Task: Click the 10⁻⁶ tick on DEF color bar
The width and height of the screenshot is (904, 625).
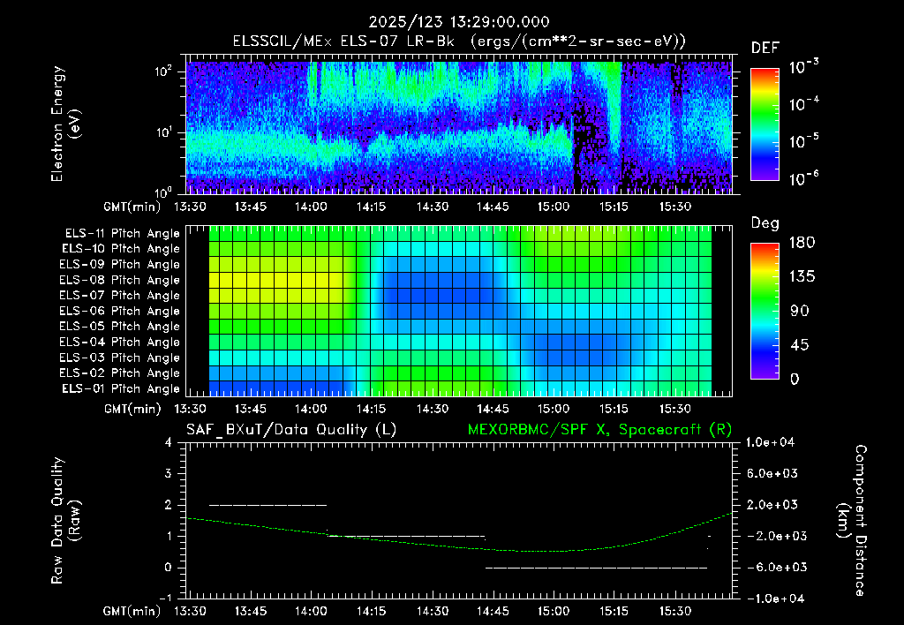Action: [803, 177]
